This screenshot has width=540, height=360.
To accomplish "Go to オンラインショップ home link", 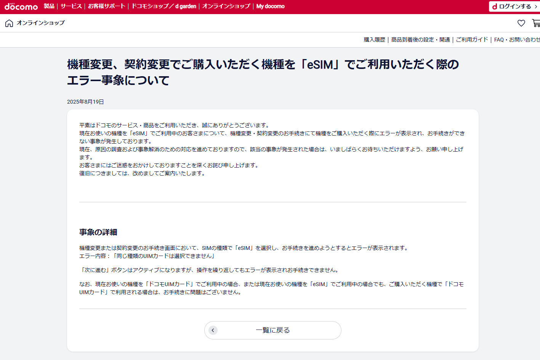I will pyautogui.click(x=41, y=23).
